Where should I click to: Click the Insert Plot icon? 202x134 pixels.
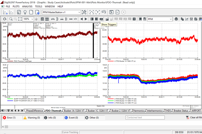(x=5, y=12)
